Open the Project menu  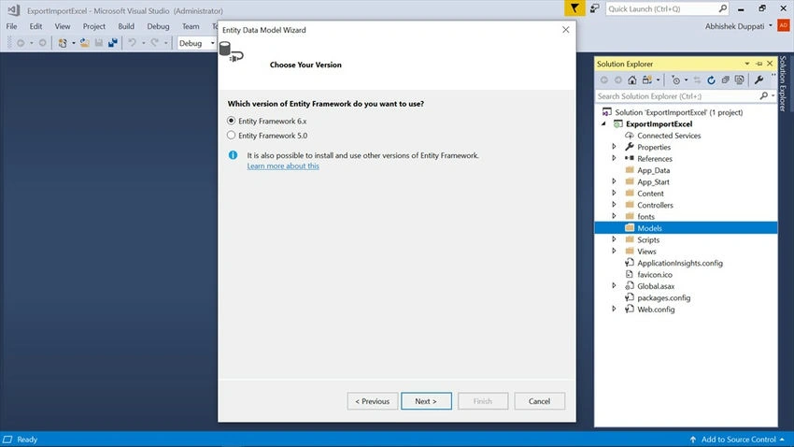94,26
